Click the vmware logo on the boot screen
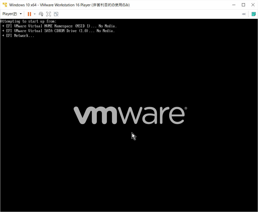Viewport: 258px width, 212px height. (x=129, y=115)
